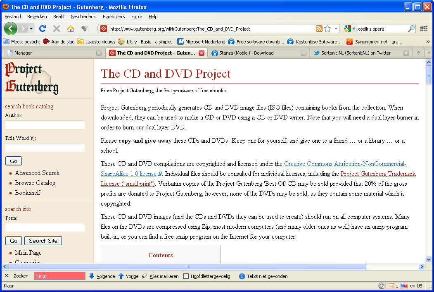
Task: Click in the URL address field
Action: [x=211, y=29]
